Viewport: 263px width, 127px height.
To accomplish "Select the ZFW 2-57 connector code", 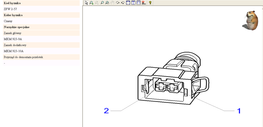I will click(11, 9).
